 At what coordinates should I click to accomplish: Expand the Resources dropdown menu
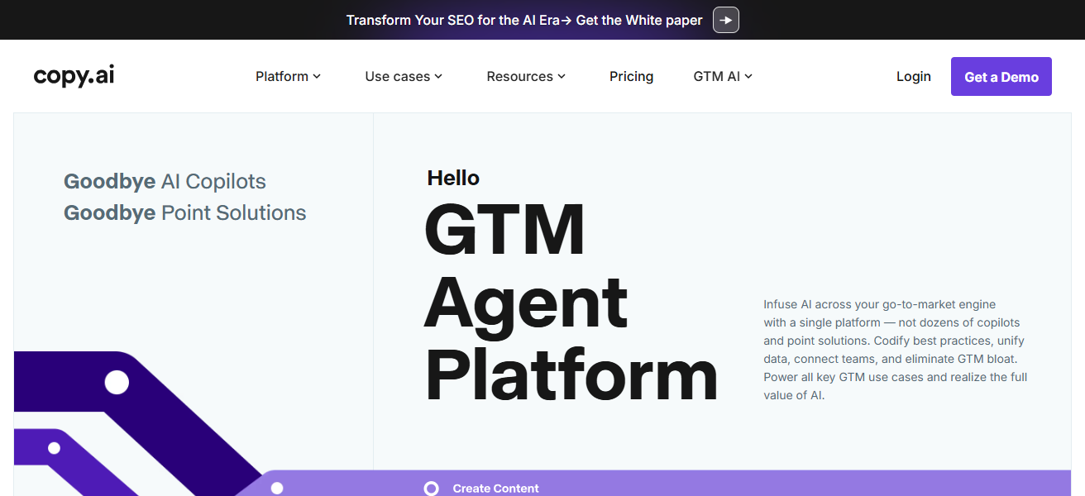pos(526,76)
